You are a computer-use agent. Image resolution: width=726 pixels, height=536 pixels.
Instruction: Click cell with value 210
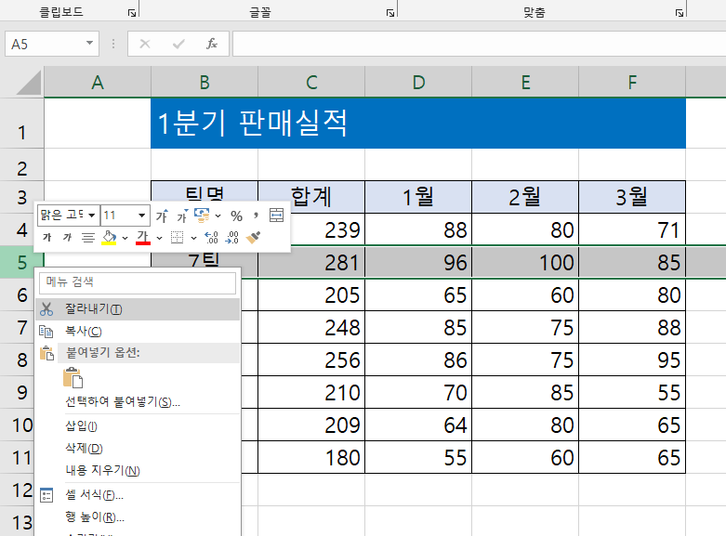[311, 392]
